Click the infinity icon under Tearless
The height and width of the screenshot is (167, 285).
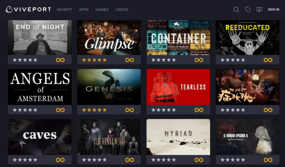point(199,110)
